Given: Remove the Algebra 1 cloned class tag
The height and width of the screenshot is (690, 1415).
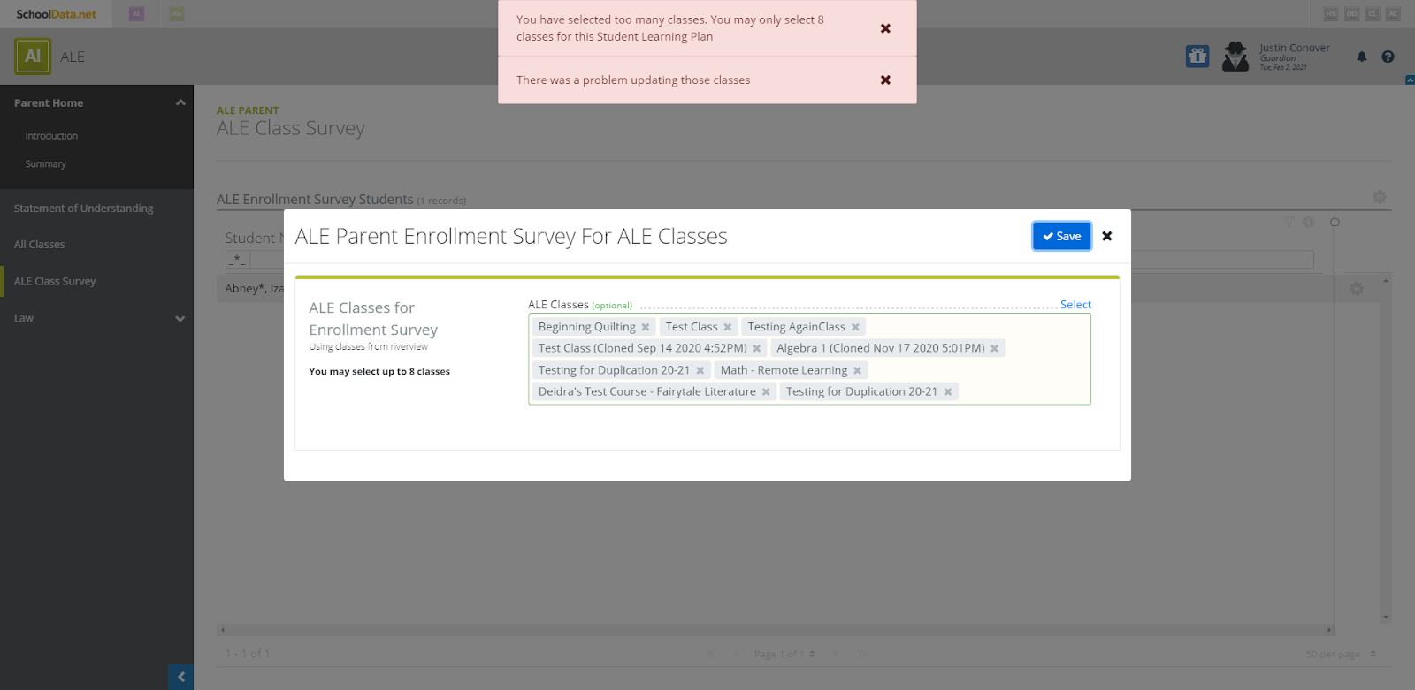Looking at the screenshot, I should pyautogui.click(x=994, y=348).
